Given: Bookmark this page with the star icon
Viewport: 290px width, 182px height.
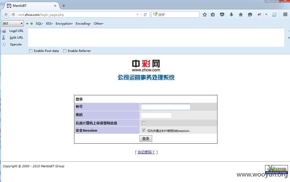Looking at the screenshot, I should point(204,15).
